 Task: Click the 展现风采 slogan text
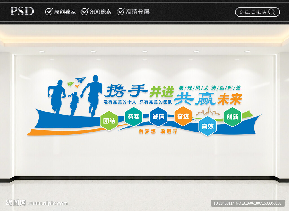pyautogui.click(x=194, y=88)
